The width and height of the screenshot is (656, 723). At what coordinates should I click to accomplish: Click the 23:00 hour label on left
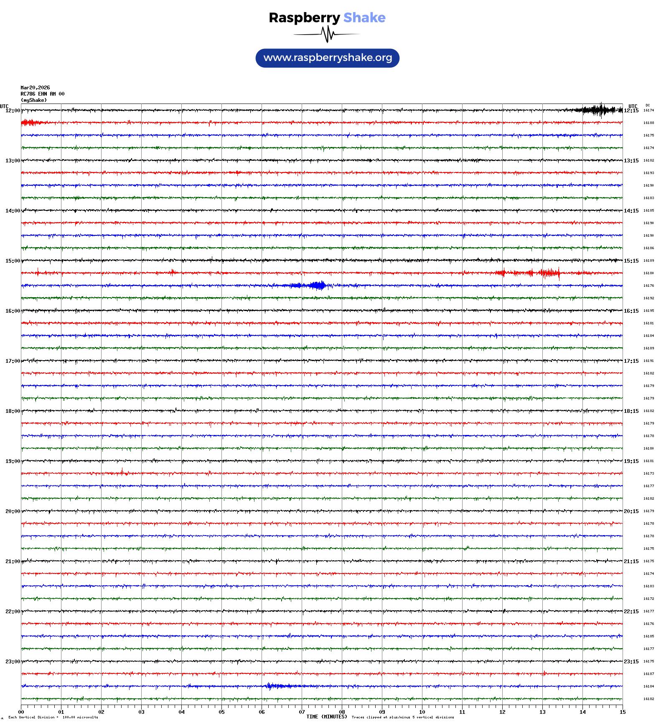(13, 662)
